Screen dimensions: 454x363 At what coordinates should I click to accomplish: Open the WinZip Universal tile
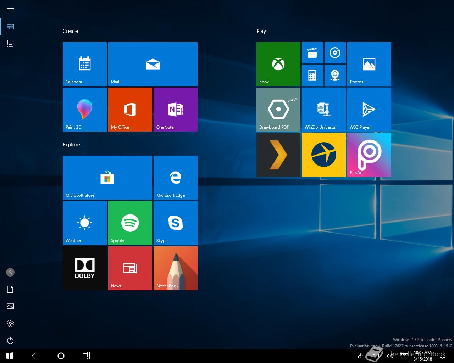[x=324, y=110]
